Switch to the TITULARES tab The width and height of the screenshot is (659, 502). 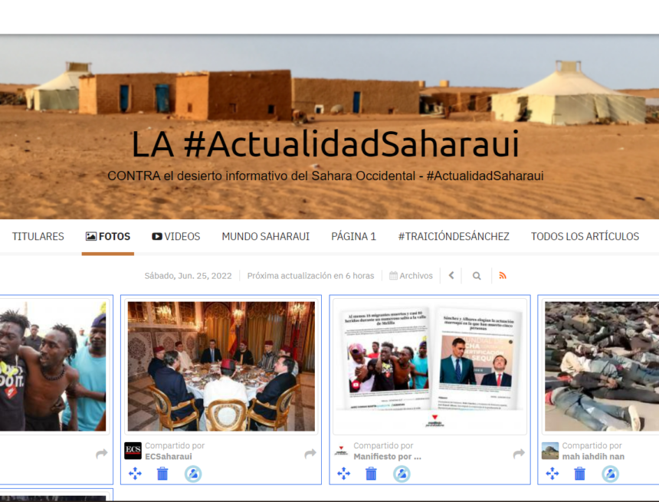[38, 237]
